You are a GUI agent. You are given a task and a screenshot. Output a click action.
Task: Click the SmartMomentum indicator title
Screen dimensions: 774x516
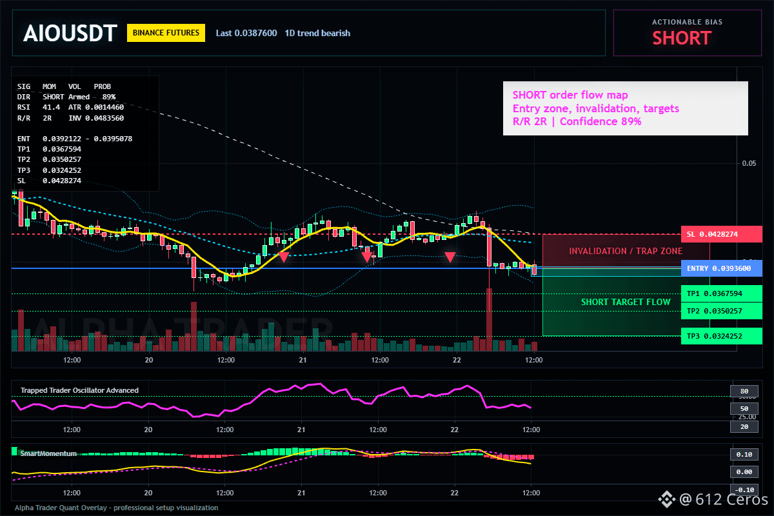coord(48,453)
